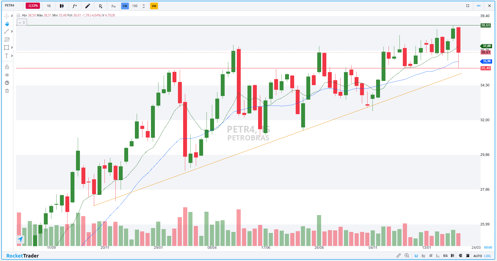Activate the ruler measurement tool
This screenshot has height=261, width=497.
click(399, 256)
